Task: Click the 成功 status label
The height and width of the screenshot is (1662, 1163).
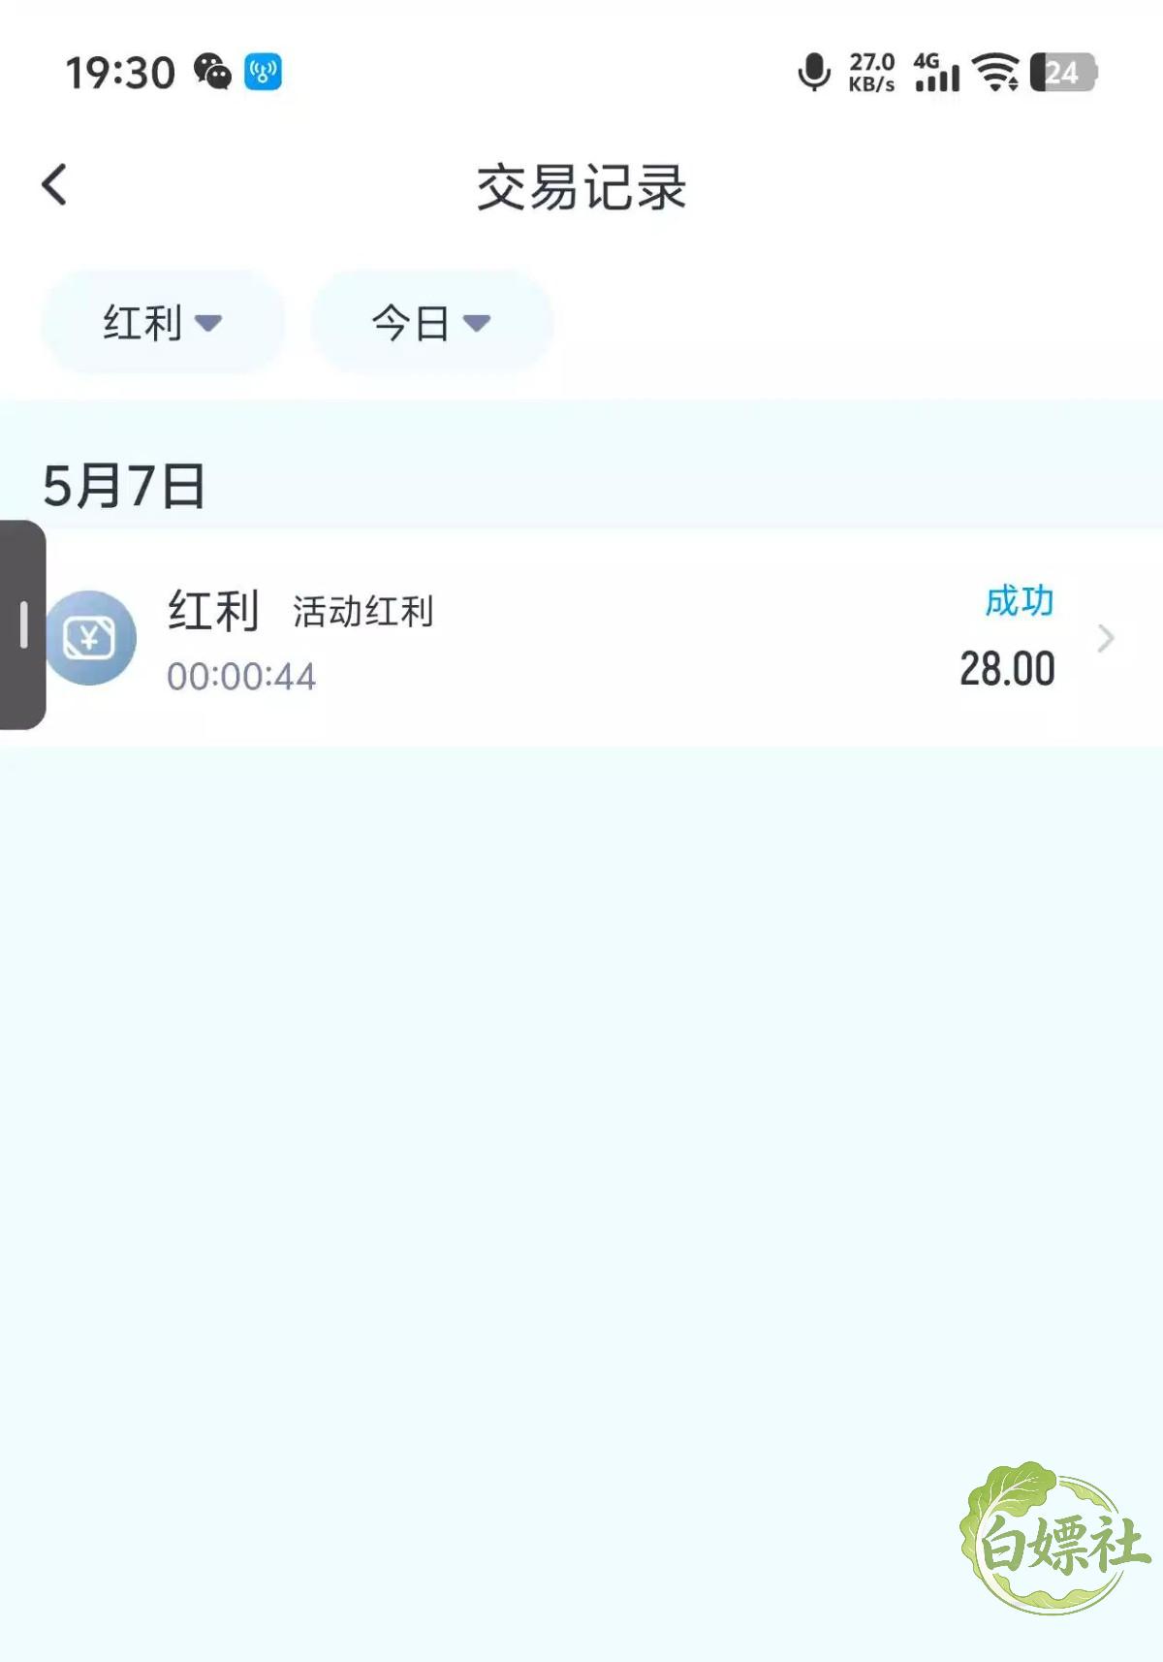Action: coord(1020,601)
